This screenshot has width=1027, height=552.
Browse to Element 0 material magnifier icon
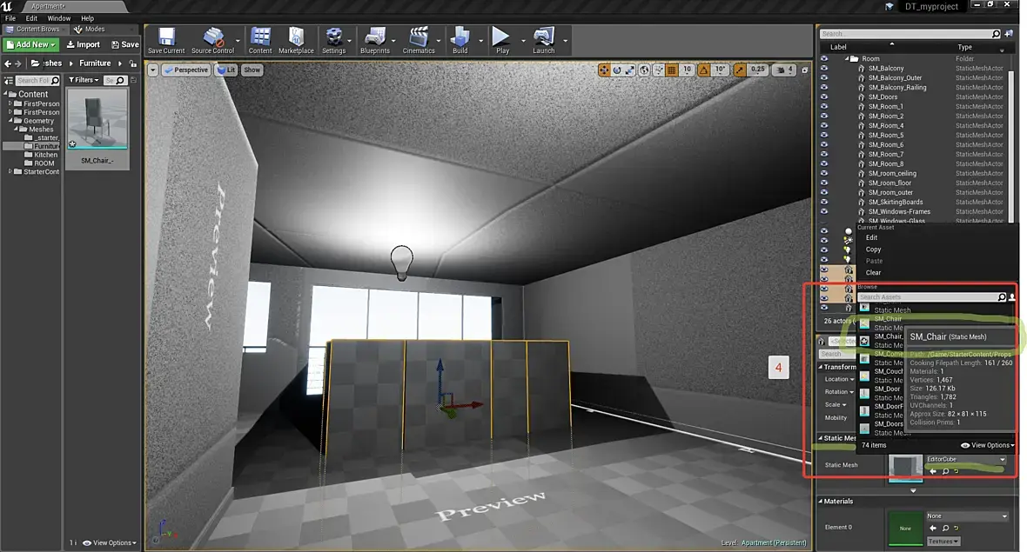click(945, 528)
